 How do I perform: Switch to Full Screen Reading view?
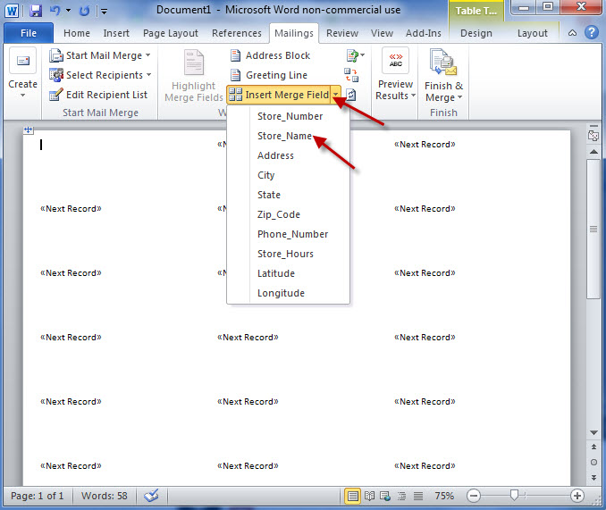pyautogui.click(x=369, y=496)
